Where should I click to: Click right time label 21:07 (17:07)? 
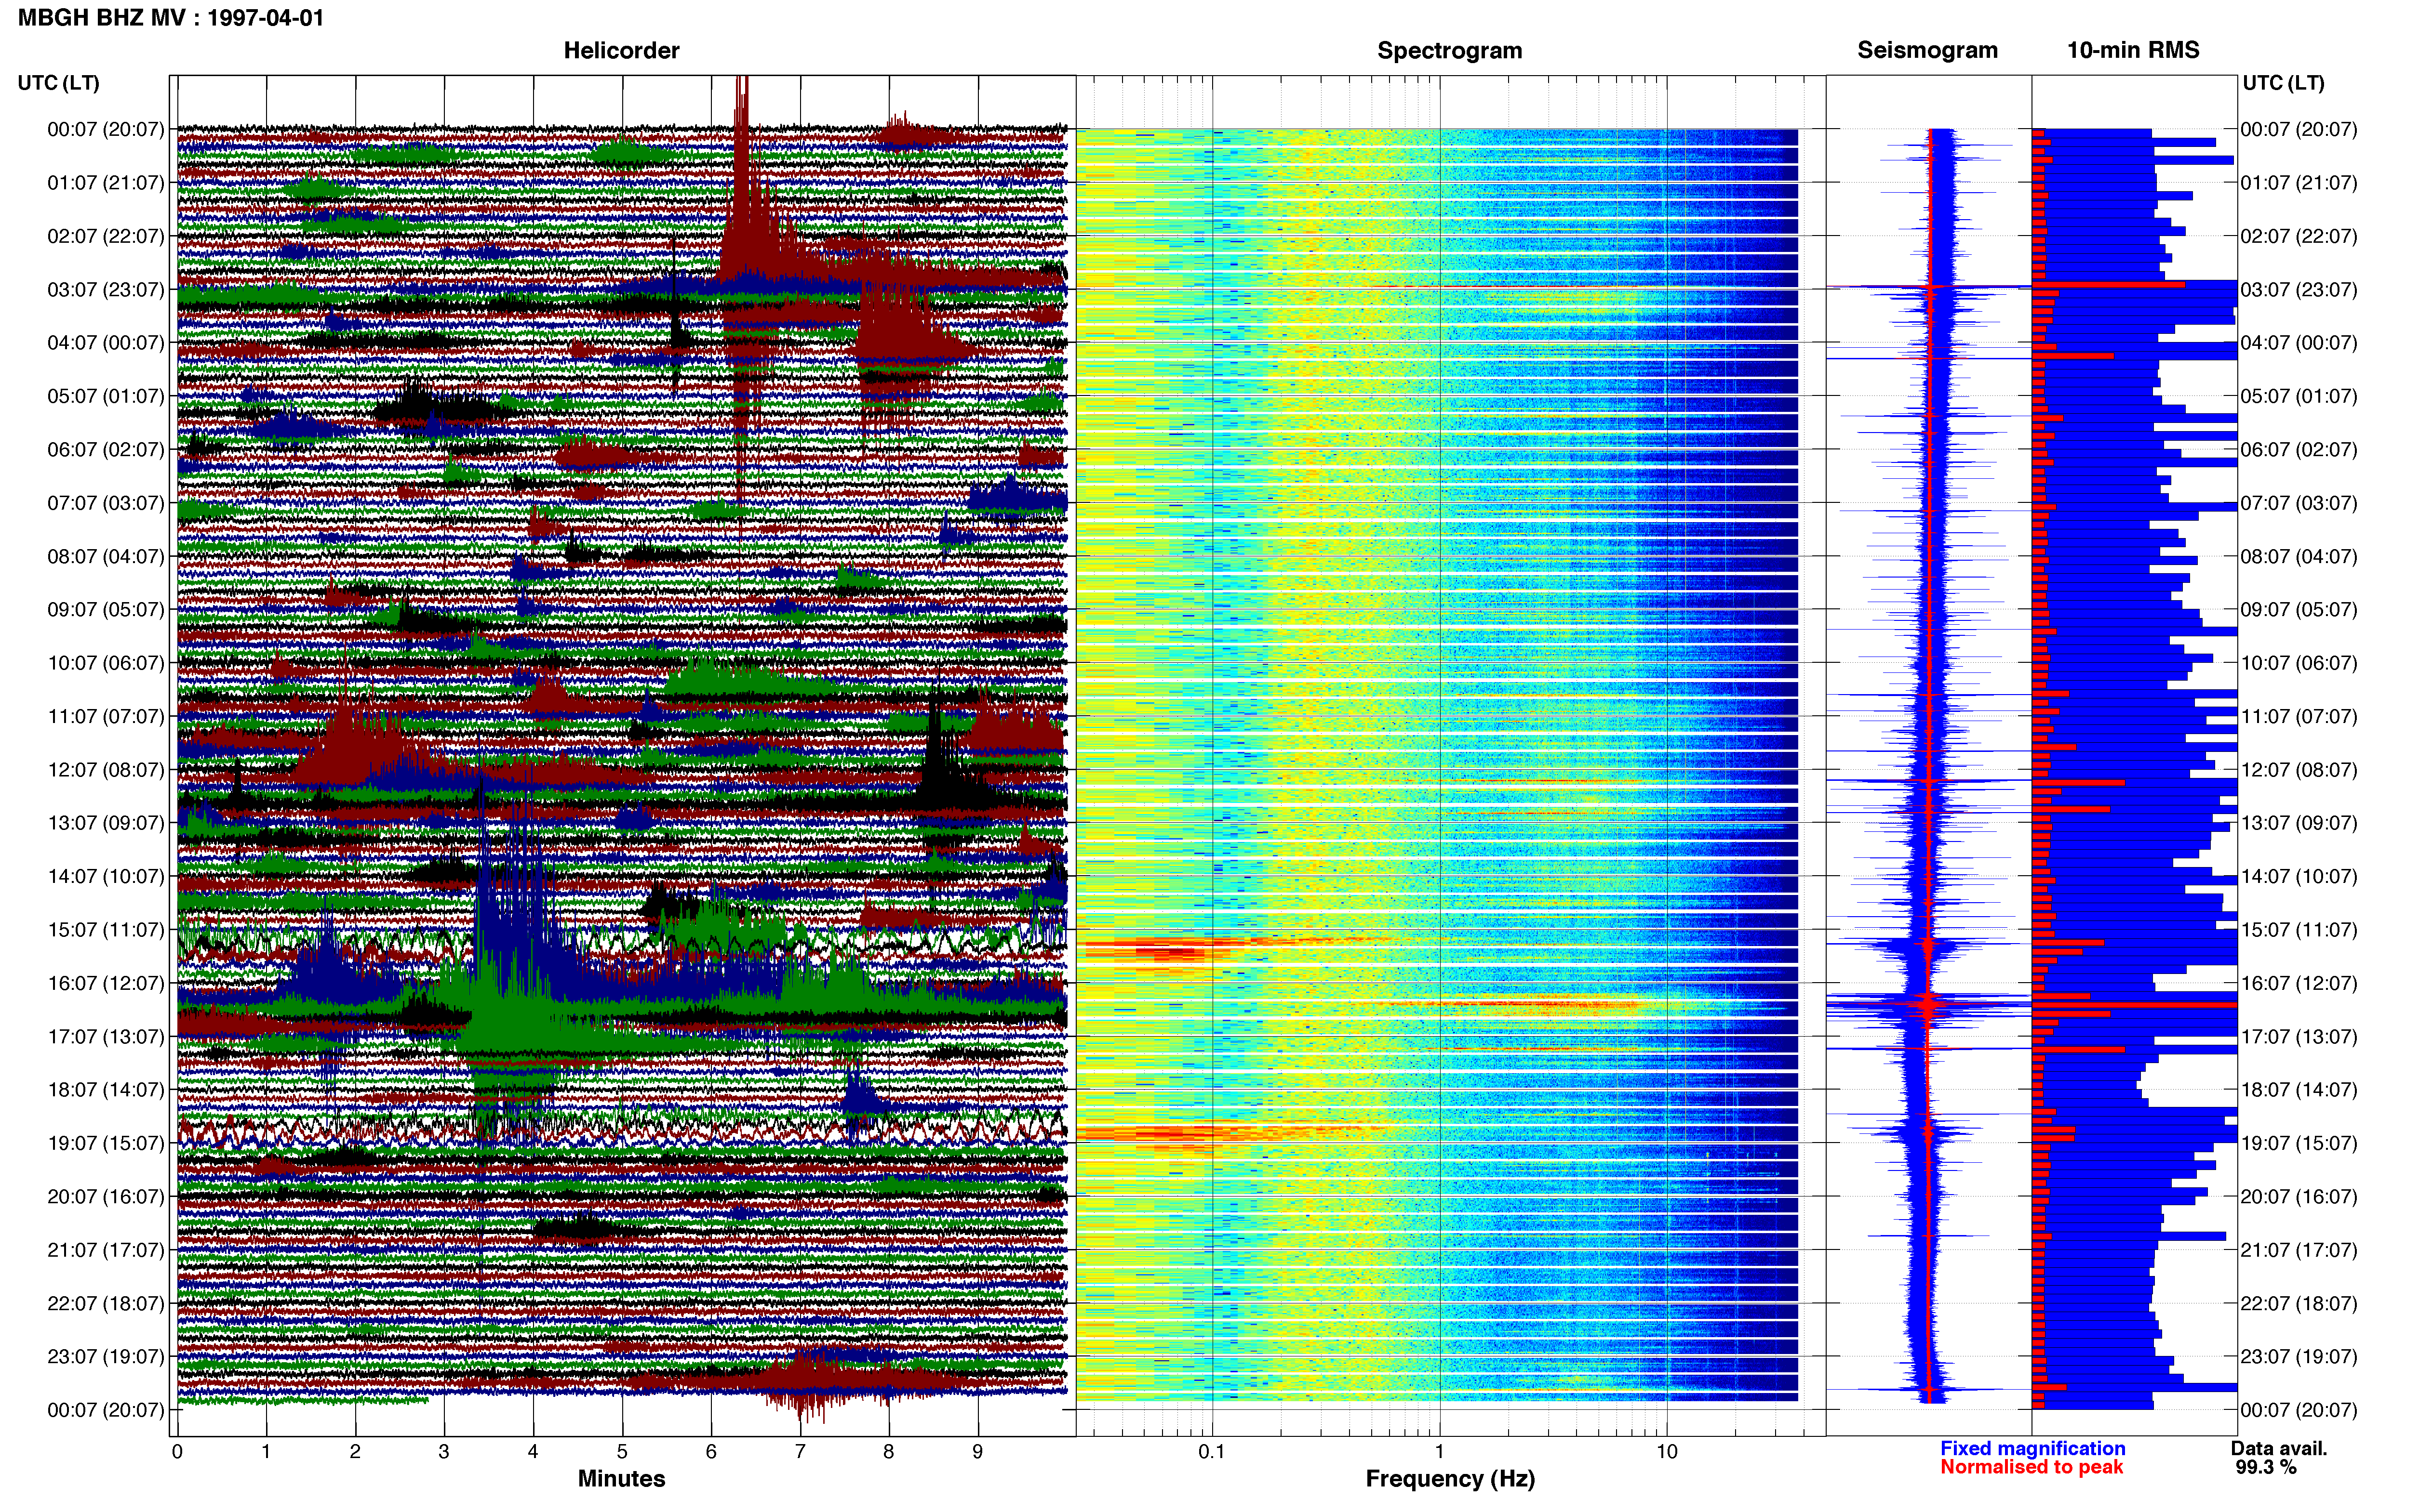(x=2299, y=1250)
